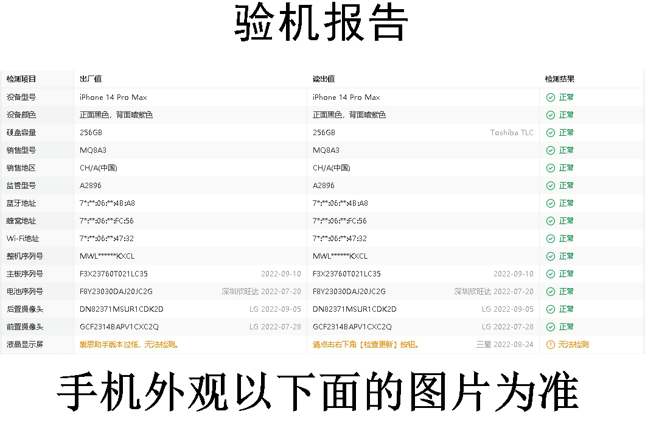The image size is (645, 425).
Task: Click the 验机报告 title heading
Action: coord(321,23)
